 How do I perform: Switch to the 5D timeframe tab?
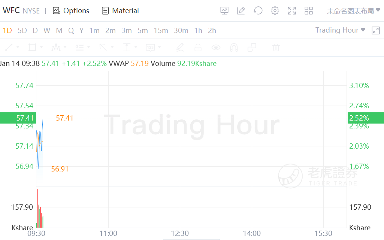click(x=22, y=31)
